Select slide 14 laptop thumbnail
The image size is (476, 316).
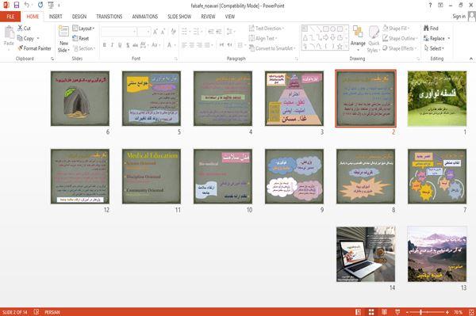pyautogui.click(x=366, y=254)
